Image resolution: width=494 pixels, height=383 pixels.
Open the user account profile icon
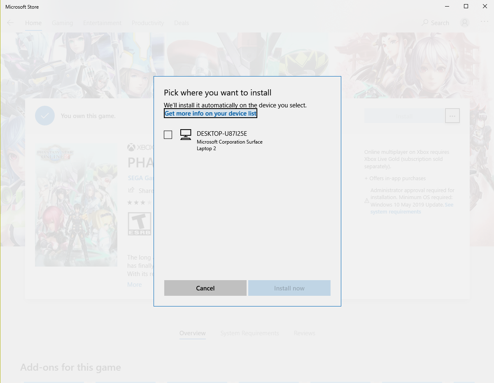[465, 23]
